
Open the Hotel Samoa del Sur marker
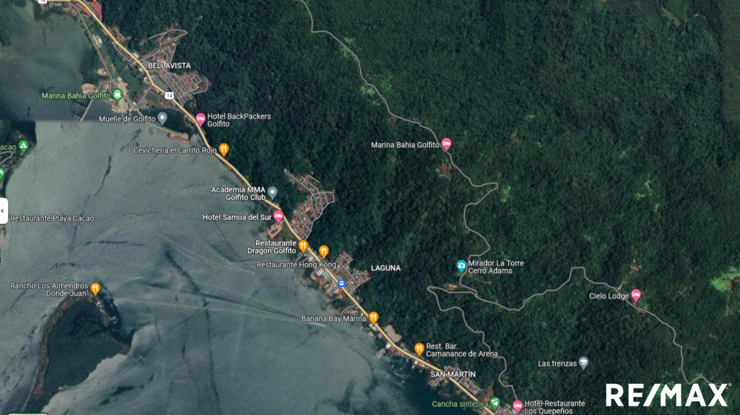point(279,216)
